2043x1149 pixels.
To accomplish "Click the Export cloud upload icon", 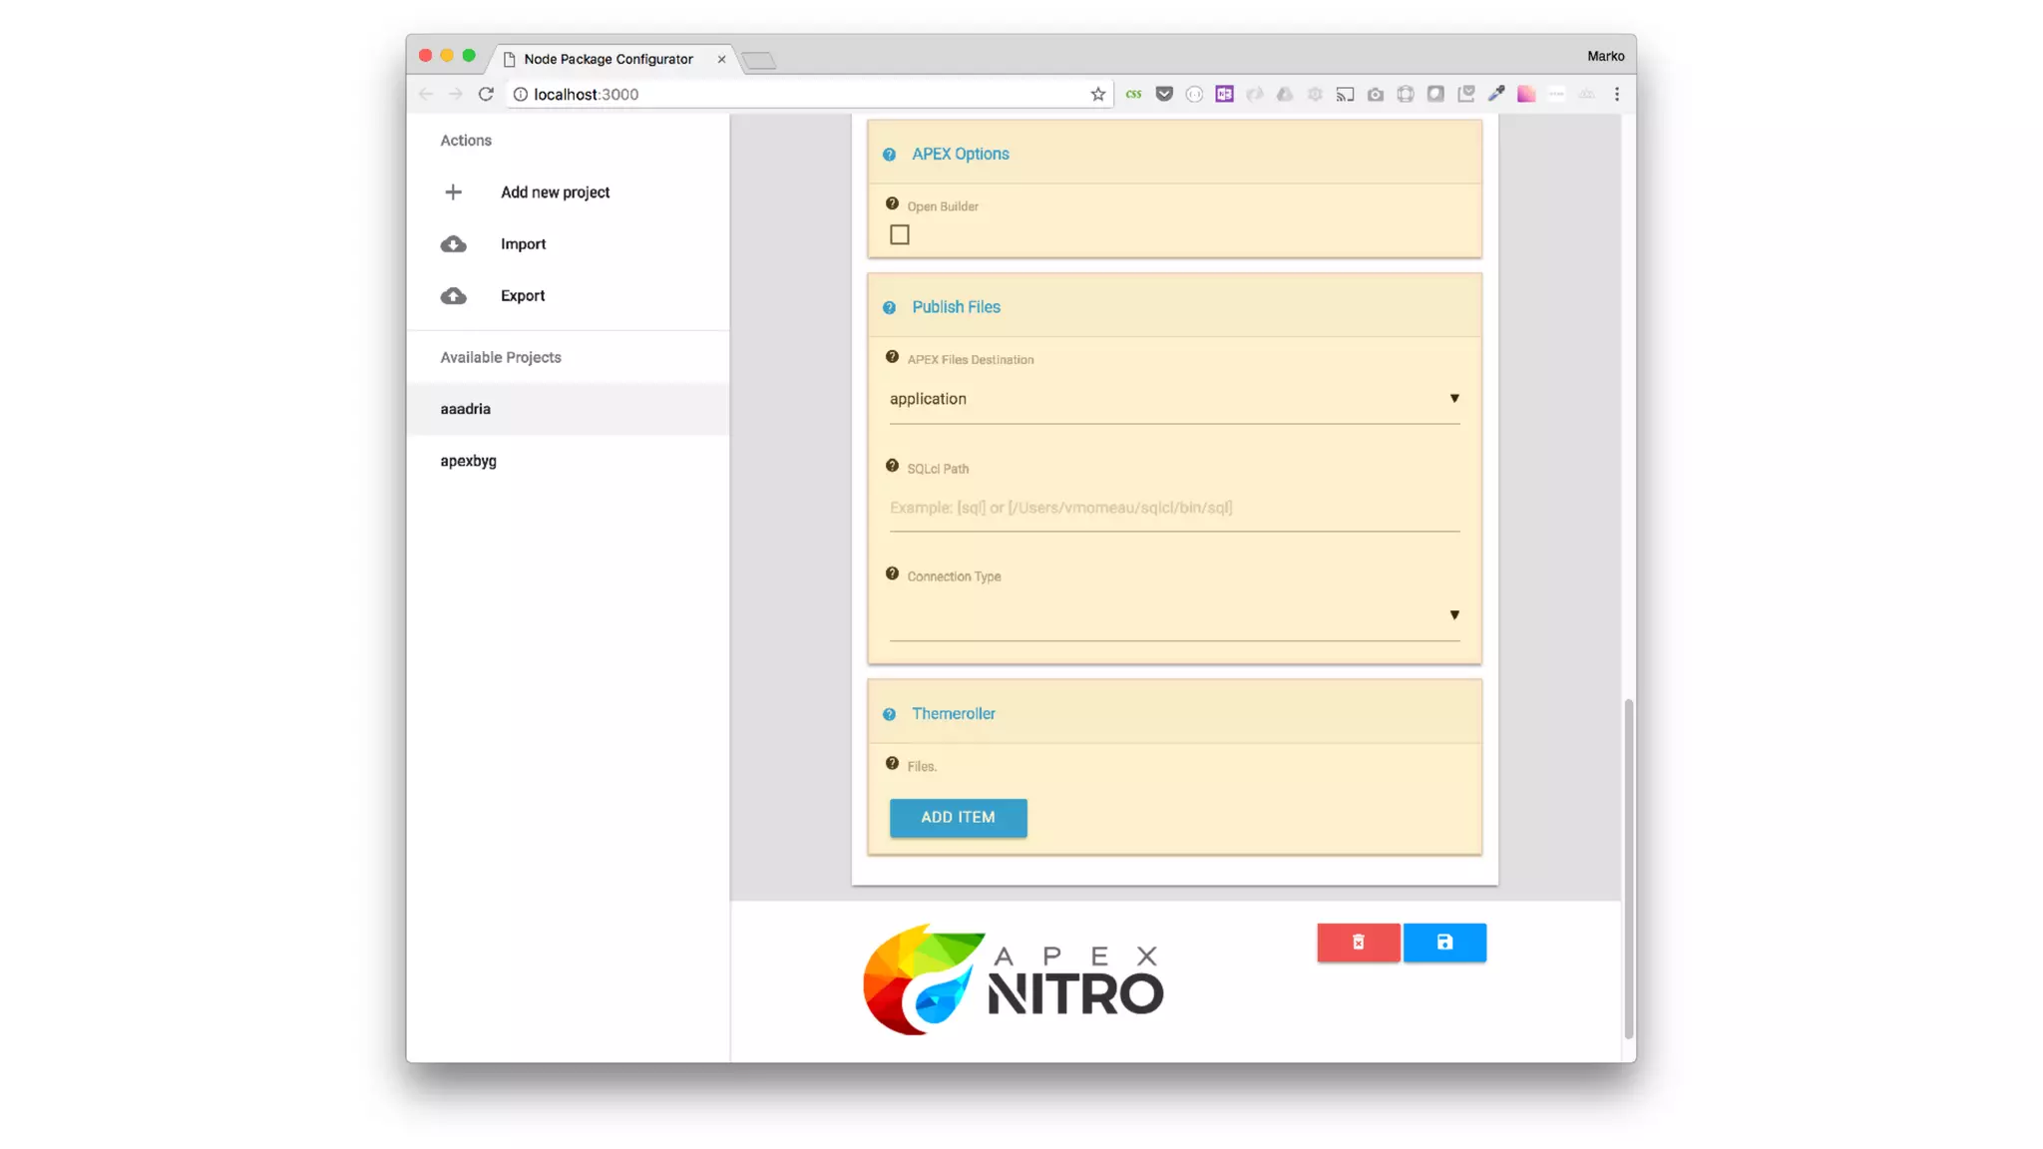I will coord(454,296).
